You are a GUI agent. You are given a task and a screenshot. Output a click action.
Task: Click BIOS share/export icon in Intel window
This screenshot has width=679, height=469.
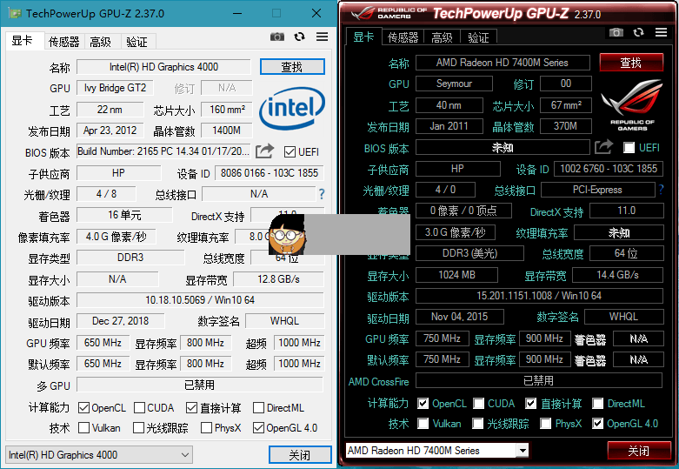(264, 151)
